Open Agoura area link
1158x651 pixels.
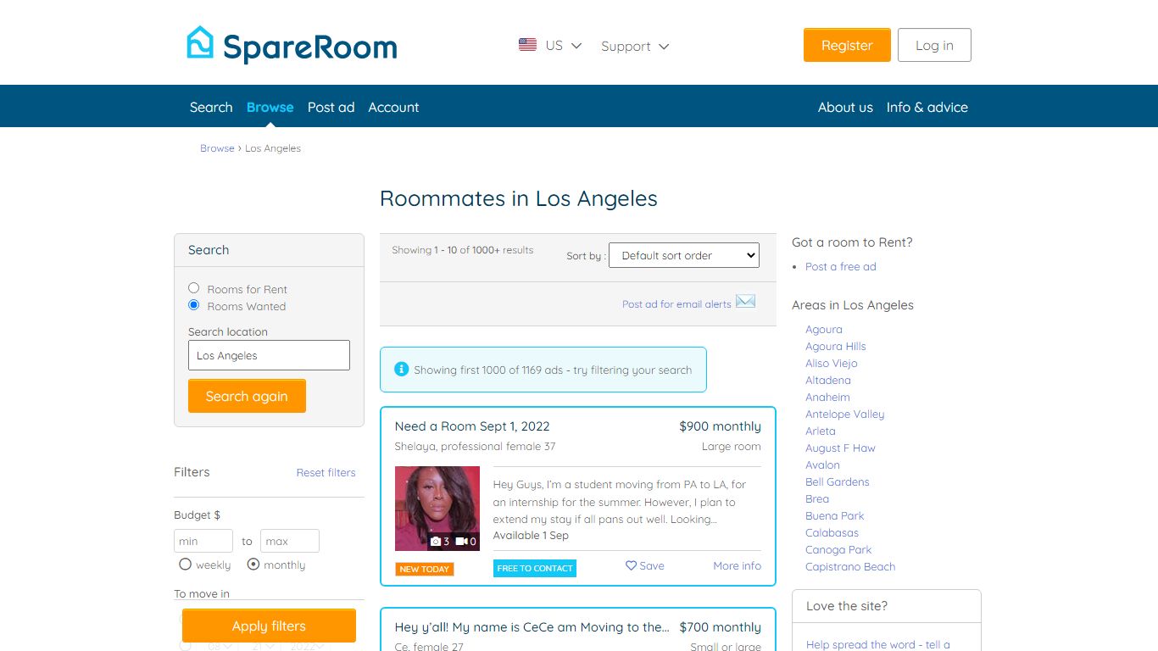824,329
